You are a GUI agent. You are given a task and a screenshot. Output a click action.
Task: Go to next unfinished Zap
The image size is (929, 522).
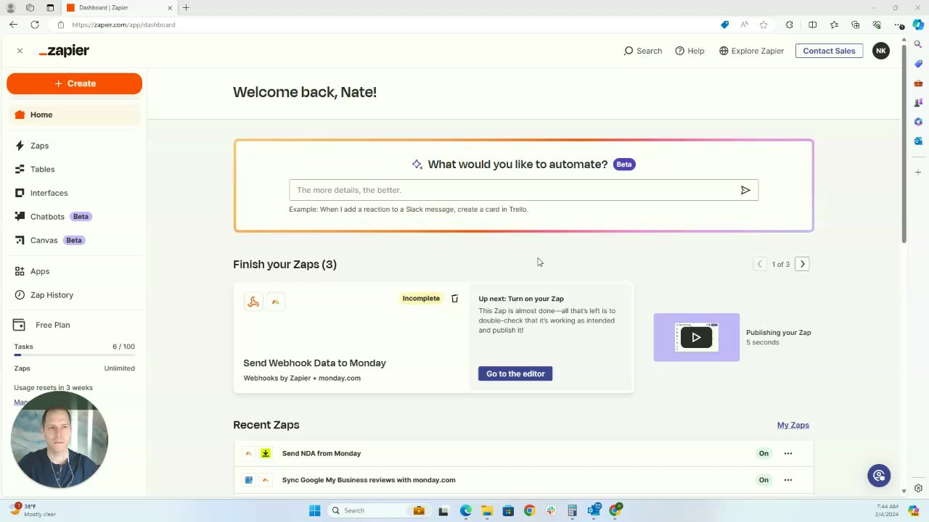click(x=802, y=264)
